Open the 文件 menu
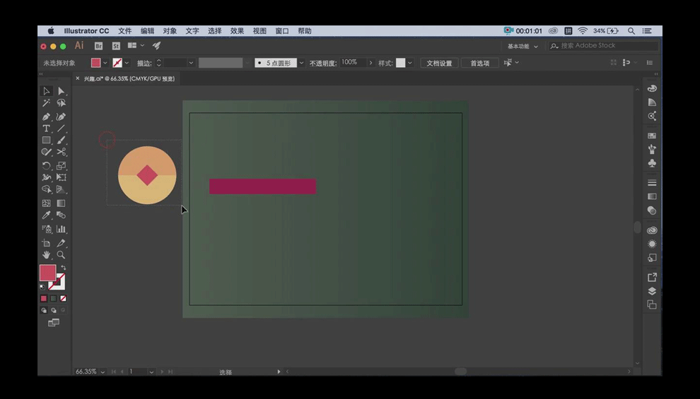This screenshot has width=700, height=399. pyautogui.click(x=124, y=31)
